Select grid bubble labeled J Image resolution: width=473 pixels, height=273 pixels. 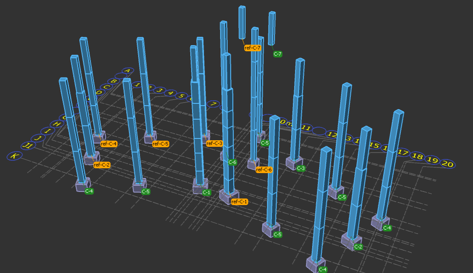(38, 138)
